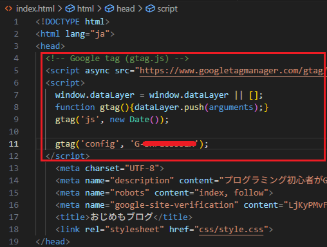Viewport: 327px width, 247px height.
Task: Click the title text おじめもブログ
Action: click(x=121, y=217)
